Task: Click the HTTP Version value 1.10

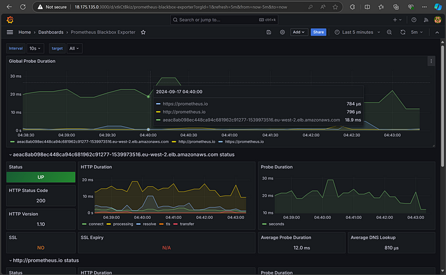Action: pyautogui.click(x=41, y=224)
